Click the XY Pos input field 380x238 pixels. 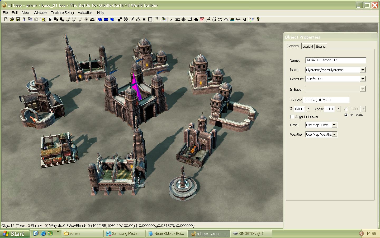(x=326, y=100)
